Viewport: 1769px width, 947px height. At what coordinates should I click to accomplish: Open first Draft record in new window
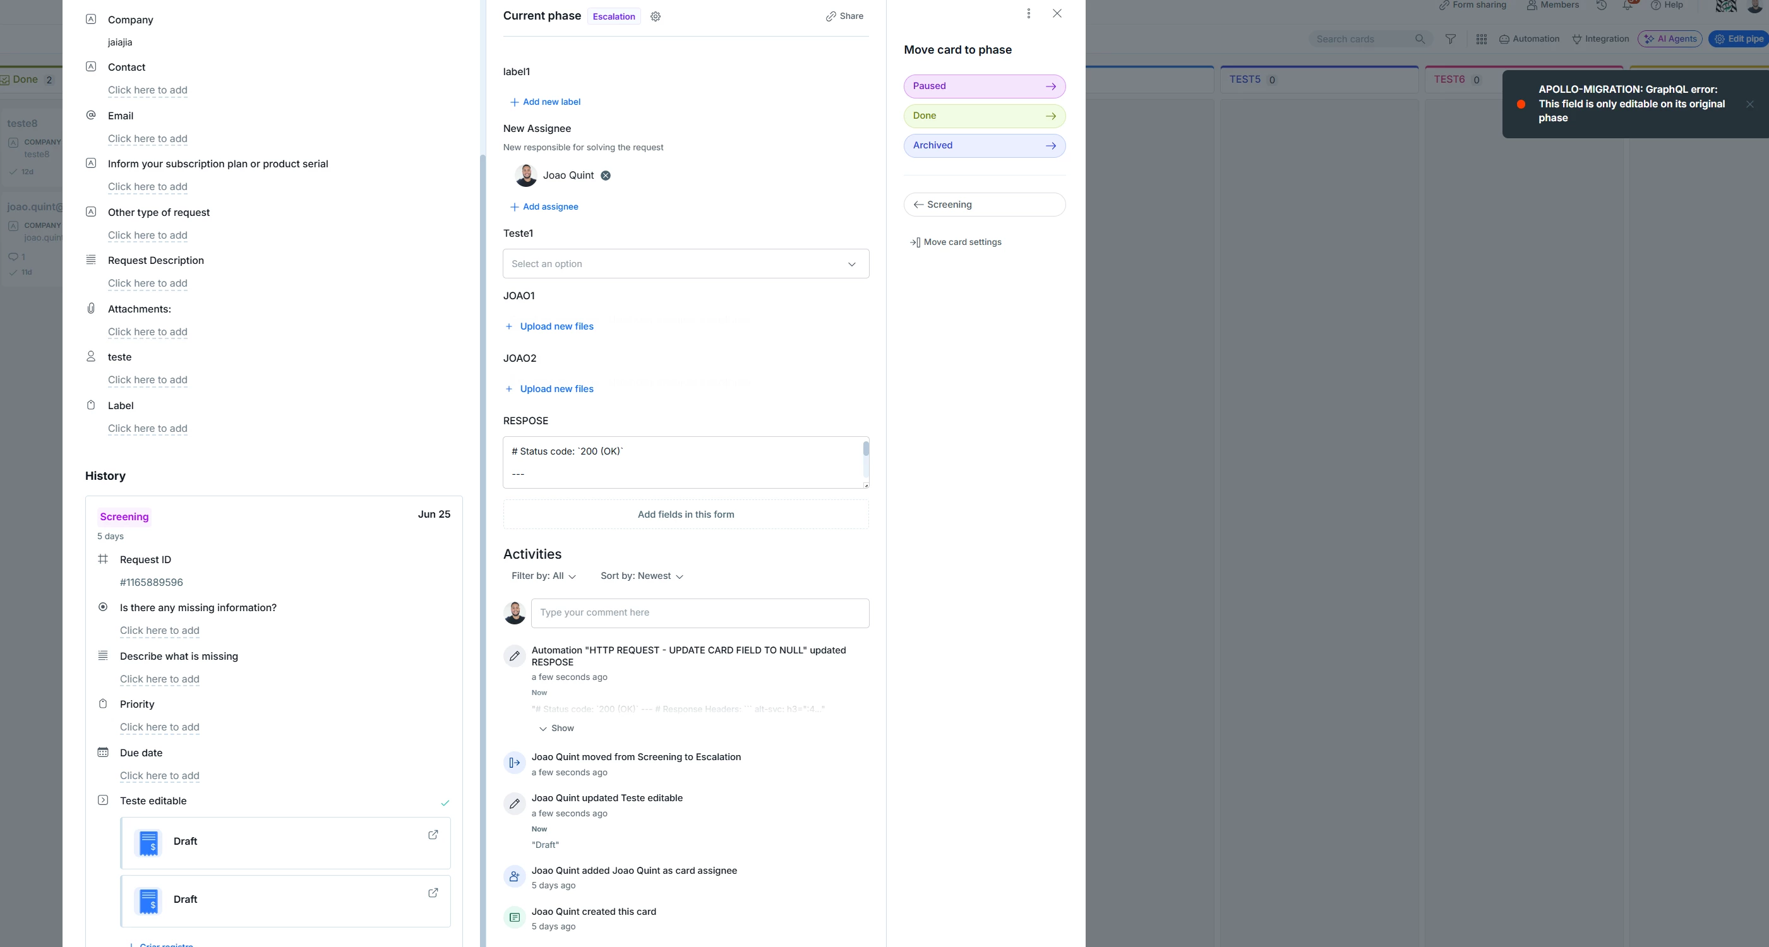pos(433,835)
